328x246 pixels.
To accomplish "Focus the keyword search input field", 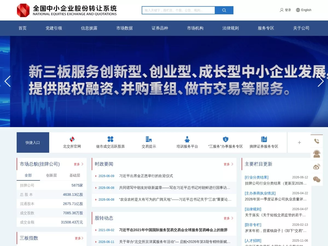I will [x=178, y=10].
